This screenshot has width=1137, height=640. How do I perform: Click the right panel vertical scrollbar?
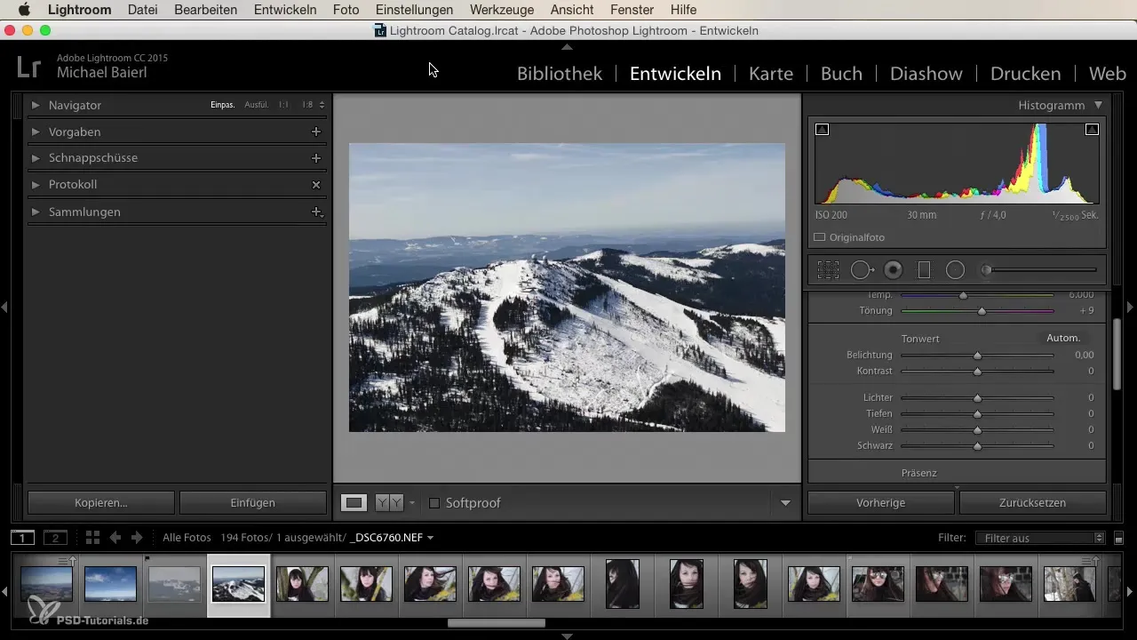[1118, 354]
